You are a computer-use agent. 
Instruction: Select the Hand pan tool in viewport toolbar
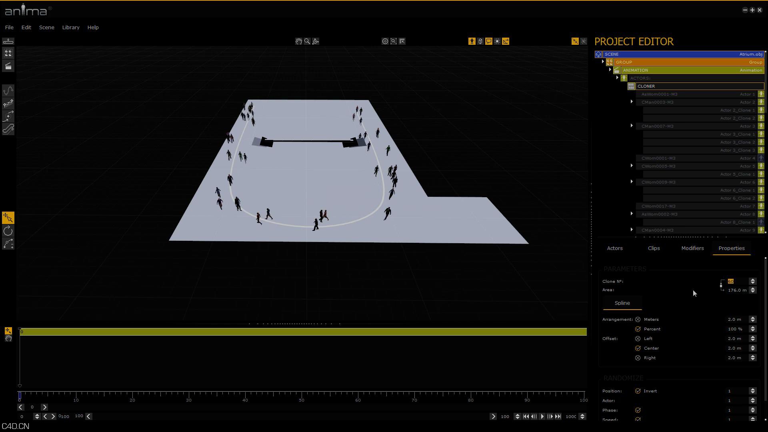(299, 41)
